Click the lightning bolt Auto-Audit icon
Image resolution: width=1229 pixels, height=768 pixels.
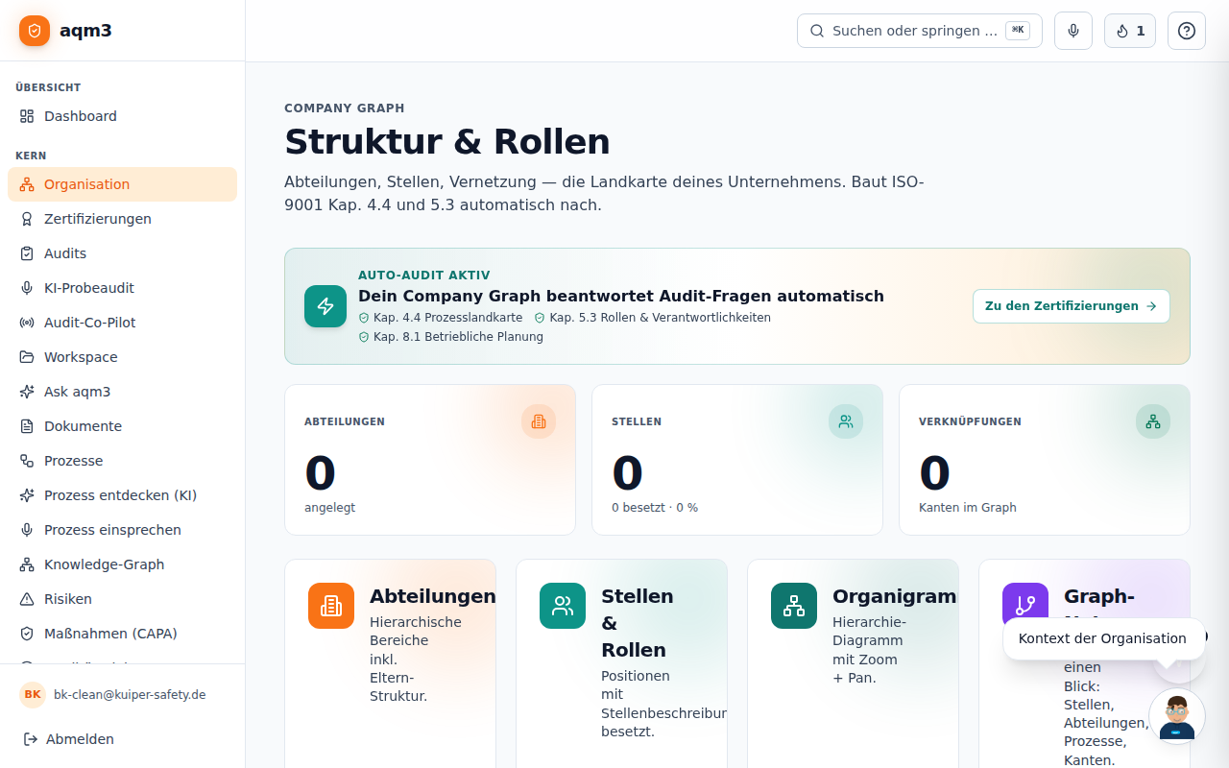tap(325, 306)
